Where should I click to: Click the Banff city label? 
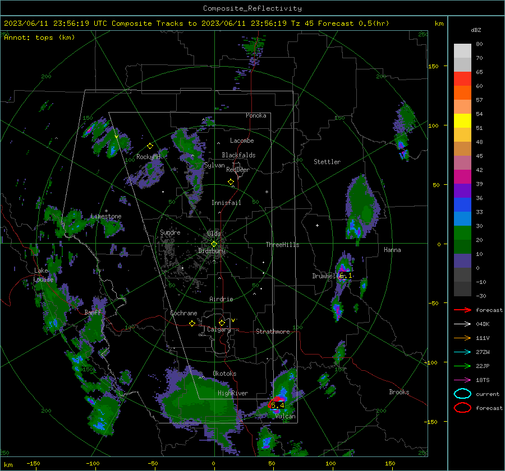point(93,312)
